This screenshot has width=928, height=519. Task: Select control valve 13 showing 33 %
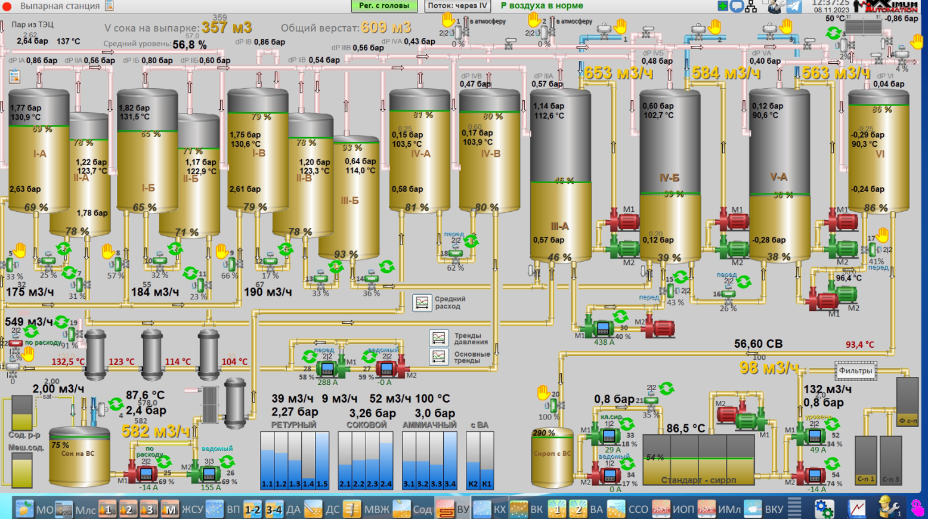point(321,278)
